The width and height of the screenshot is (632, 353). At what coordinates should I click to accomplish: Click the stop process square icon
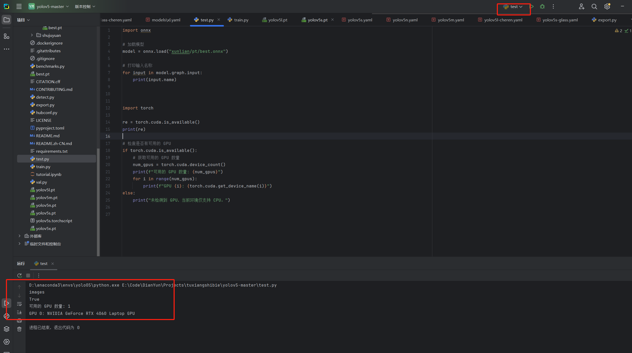[28, 275]
